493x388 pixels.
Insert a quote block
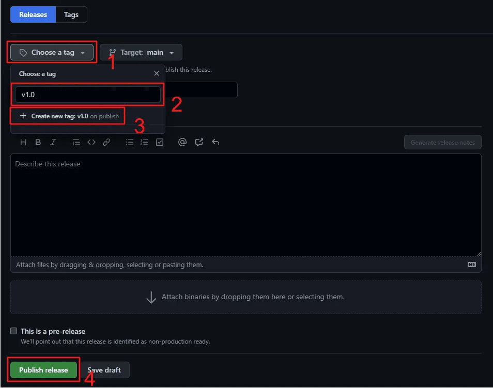(x=76, y=143)
